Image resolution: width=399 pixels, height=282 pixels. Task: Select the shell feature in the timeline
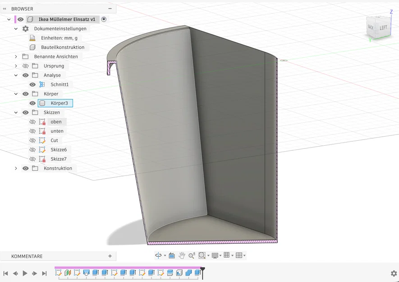179,273
